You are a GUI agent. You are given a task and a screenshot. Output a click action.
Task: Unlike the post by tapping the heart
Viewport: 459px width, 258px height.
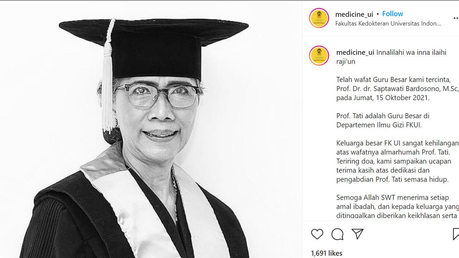click(317, 234)
